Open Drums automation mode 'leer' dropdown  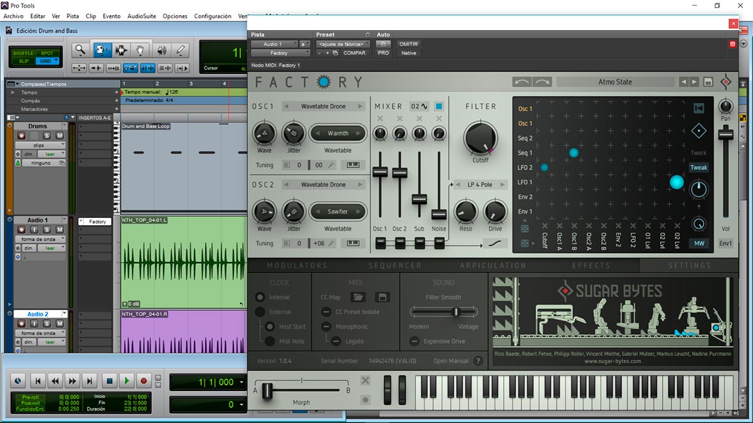click(53, 154)
